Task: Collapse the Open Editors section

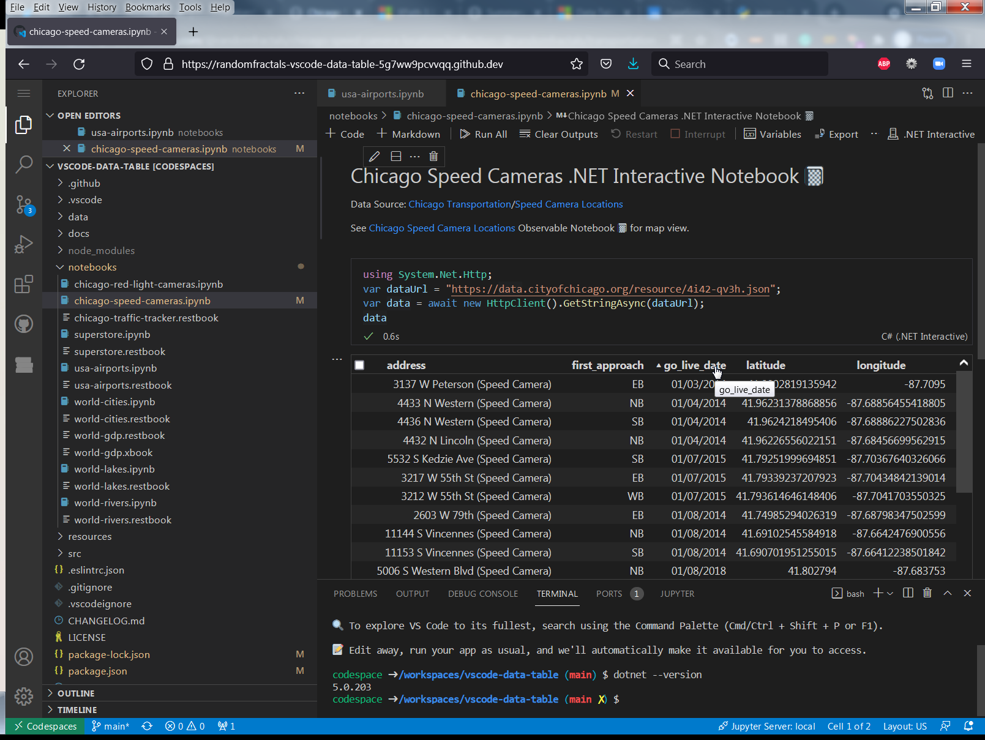Action: coord(50,115)
